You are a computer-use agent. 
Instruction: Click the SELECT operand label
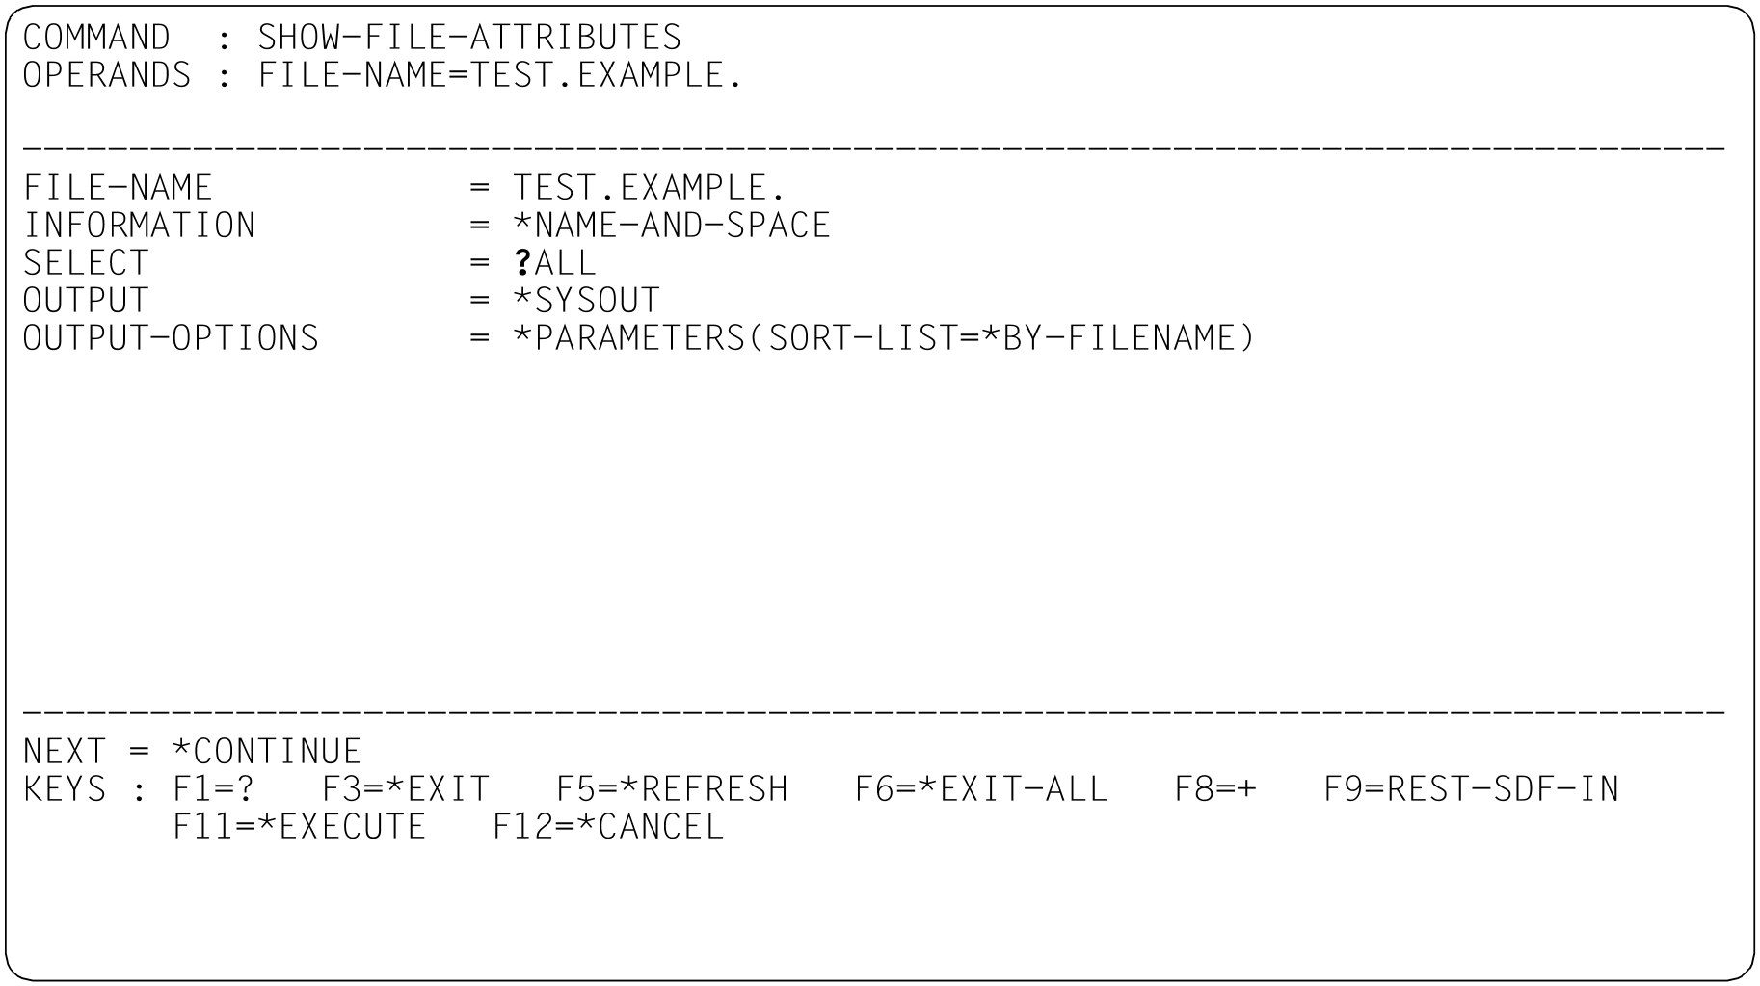[x=87, y=262]
